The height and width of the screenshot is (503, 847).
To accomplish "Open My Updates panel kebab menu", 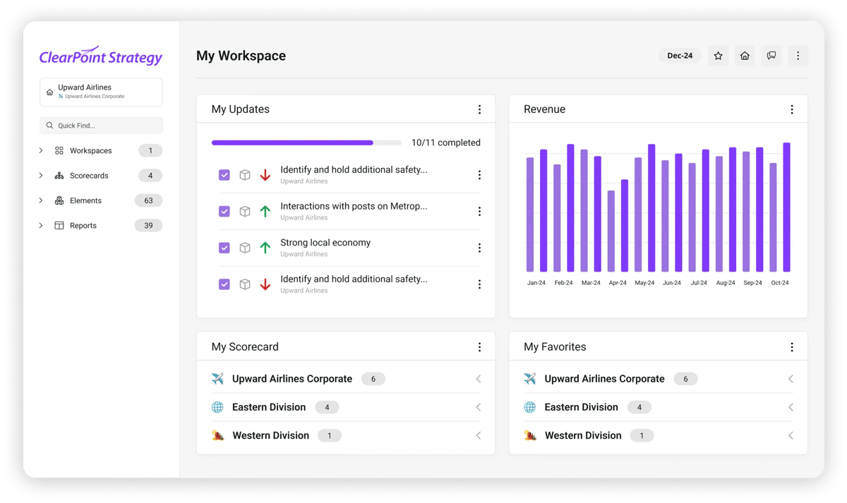I will coord(479,109).
